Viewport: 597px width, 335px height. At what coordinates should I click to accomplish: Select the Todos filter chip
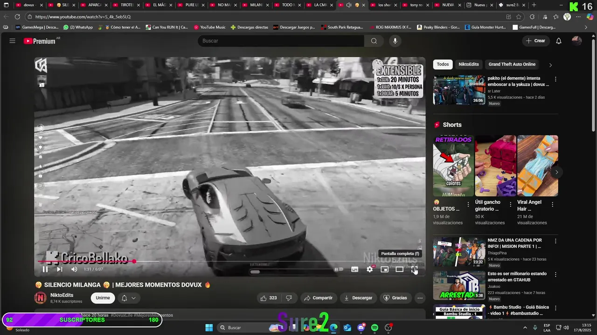[x=443, y=64]
